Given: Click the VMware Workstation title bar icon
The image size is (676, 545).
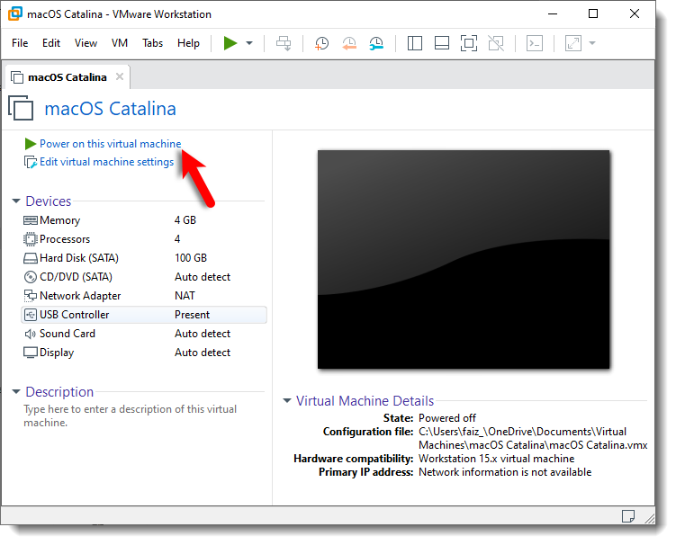Looking at the screenshot, I should 15,13.
